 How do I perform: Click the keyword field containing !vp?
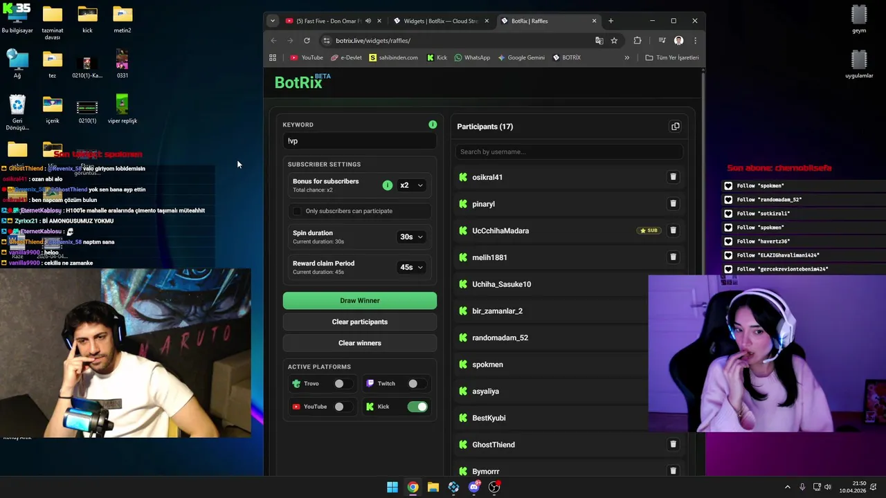[x=360, y=141]
